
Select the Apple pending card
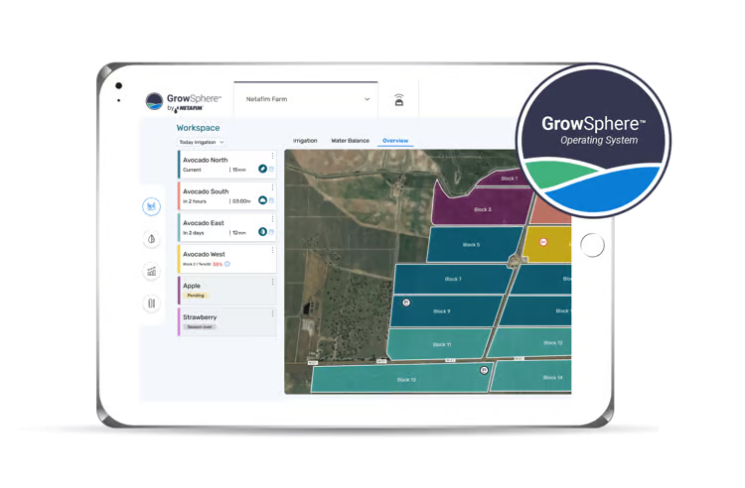219,290
